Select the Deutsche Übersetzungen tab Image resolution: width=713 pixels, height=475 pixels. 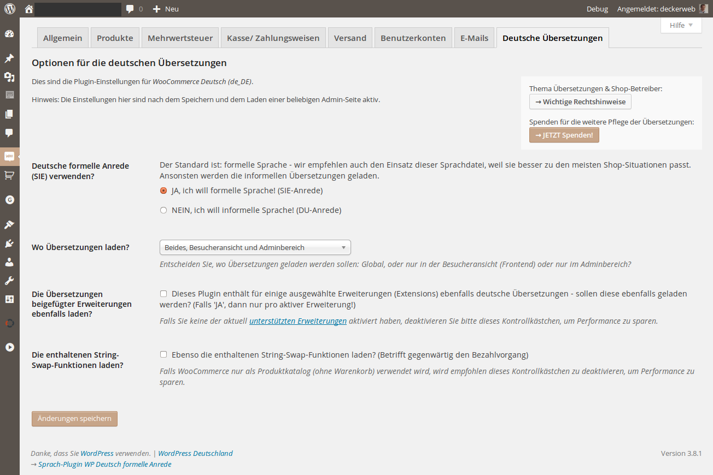[x=552, y=38]
